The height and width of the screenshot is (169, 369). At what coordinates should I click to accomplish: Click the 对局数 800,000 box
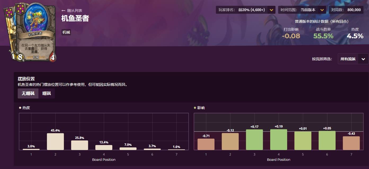[x=346, y=10]
